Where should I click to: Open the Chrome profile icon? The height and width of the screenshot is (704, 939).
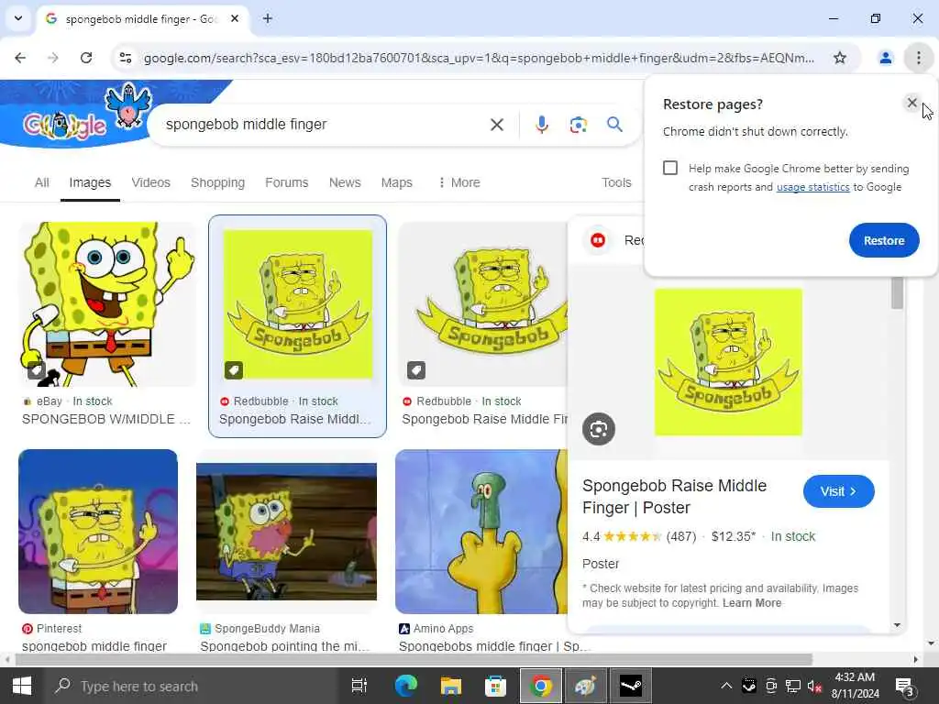point(885,58)
